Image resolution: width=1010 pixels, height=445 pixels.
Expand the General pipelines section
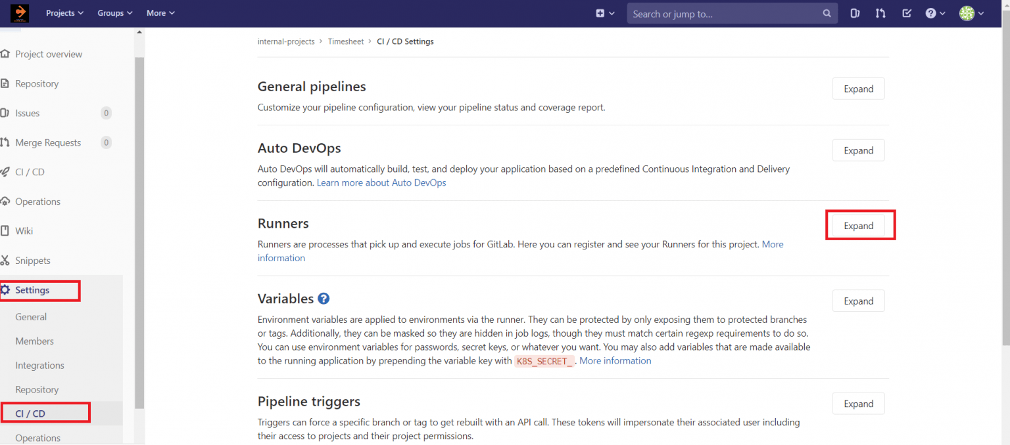[x=858, y=89]
